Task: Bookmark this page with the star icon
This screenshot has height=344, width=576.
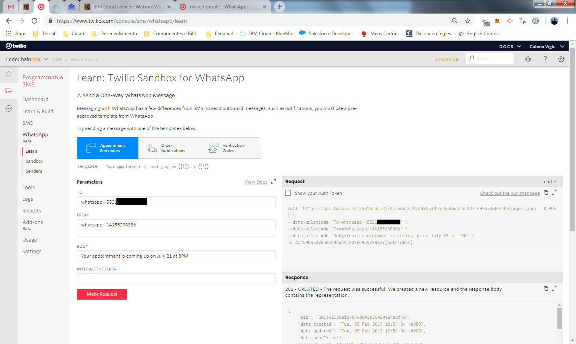Action: pyautogui.click(x=468, y=21)
